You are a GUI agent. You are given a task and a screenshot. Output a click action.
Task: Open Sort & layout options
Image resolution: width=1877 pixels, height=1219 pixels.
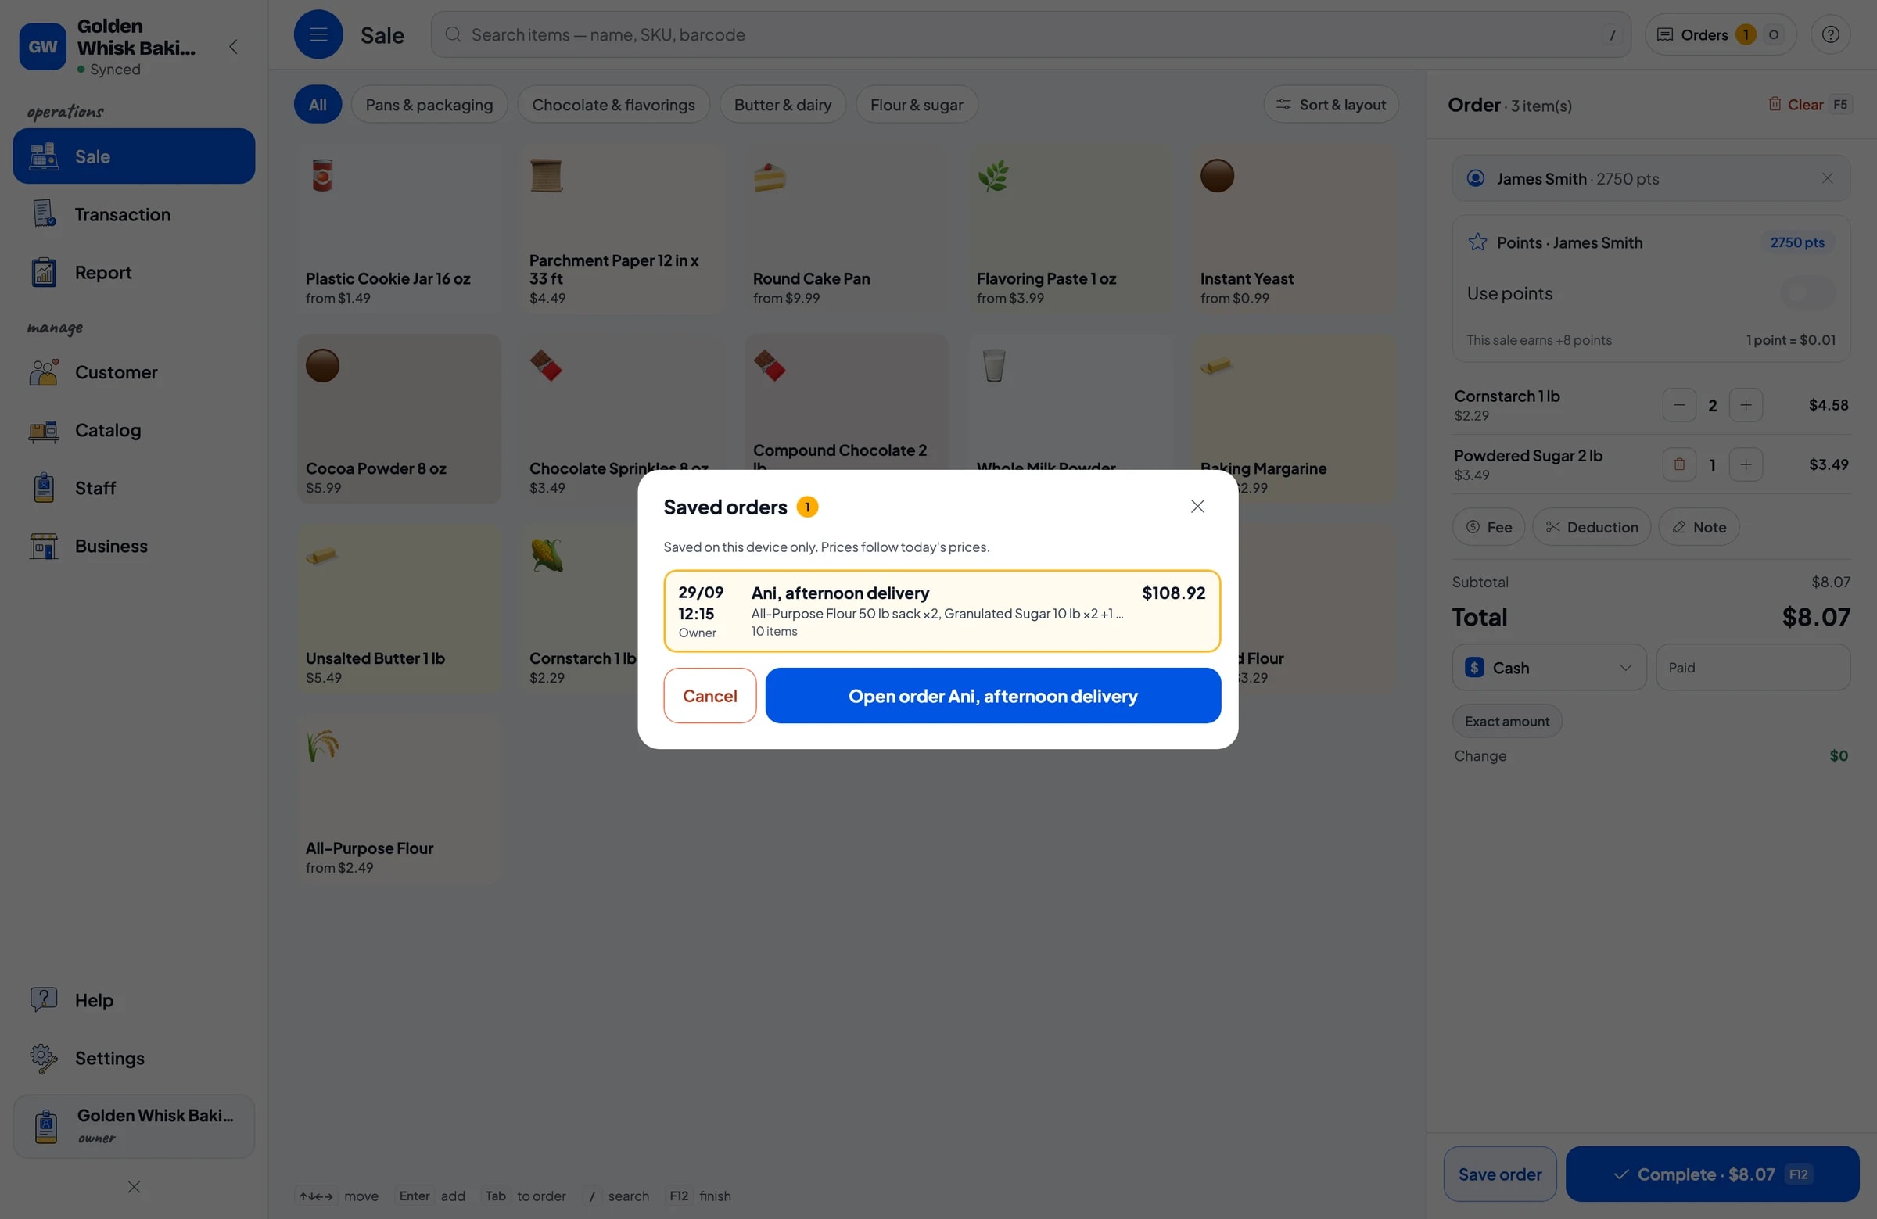(1330, 104)
